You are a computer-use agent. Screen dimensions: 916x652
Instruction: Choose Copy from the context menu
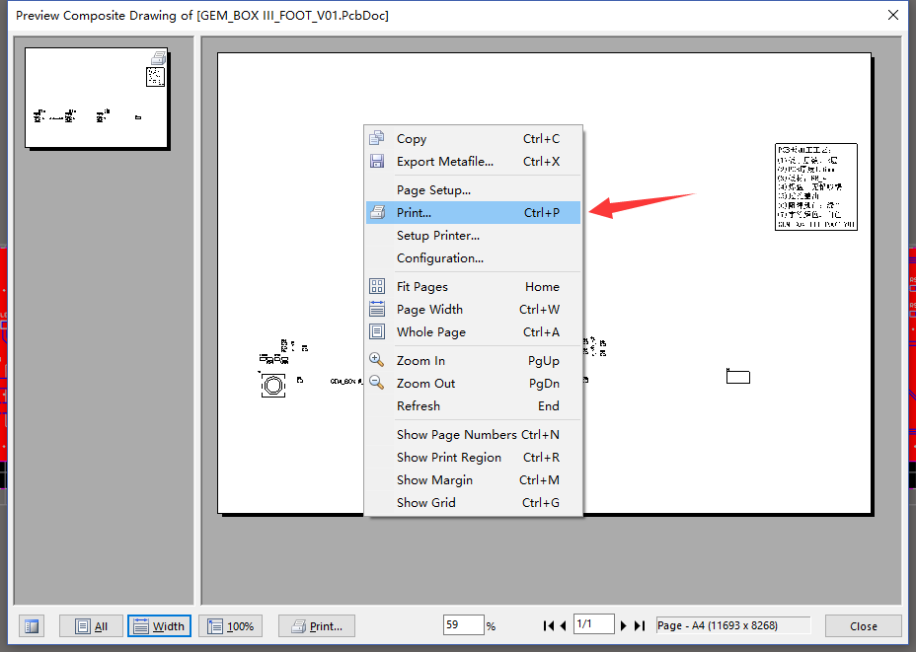(x=473, y=139)
